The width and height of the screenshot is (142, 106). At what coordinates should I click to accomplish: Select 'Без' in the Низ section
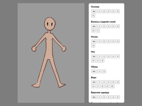(94, 56)
